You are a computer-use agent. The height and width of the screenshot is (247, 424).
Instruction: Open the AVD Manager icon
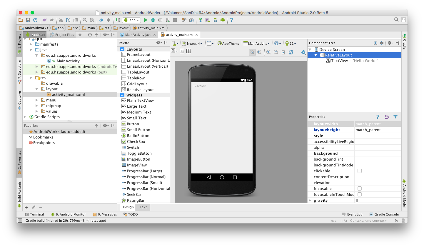coord(208,20)
